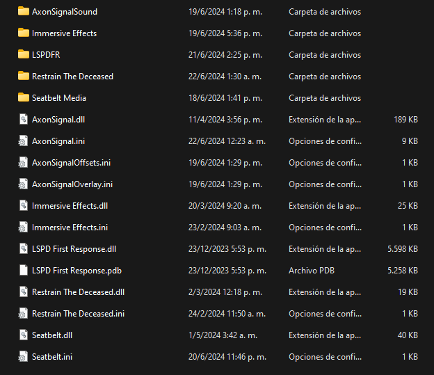Click the date 21/6/2024 2:25 p. m.
Screen dimensions: 434x375
click(225, 55)
